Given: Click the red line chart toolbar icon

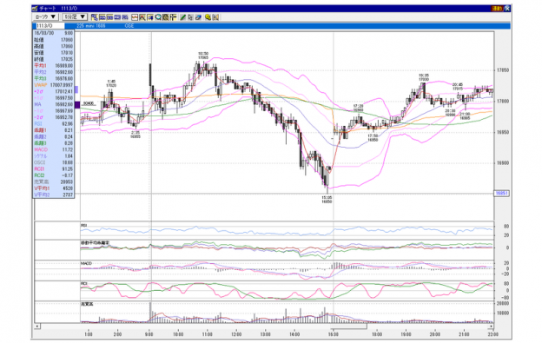Looking at the screenshot, I should point(135,17).
